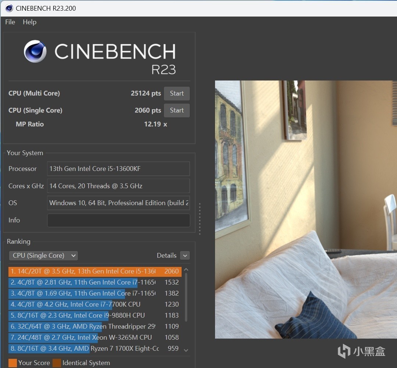This screenshot has height=368, width=397.
Task: Click the Ranking group heading
Action: tap(18, 242)
